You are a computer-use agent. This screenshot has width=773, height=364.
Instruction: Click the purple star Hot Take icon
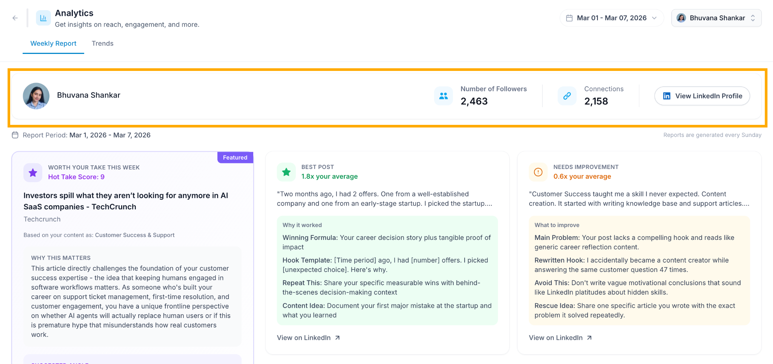pyautogui.click(x=33, y=173)
